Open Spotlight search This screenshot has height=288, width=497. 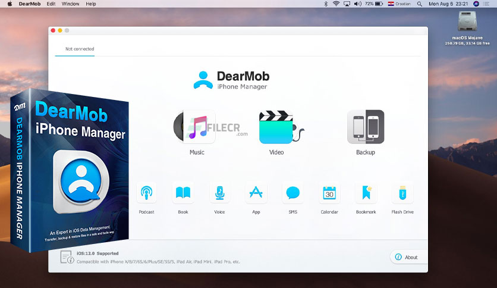[419, 4]
